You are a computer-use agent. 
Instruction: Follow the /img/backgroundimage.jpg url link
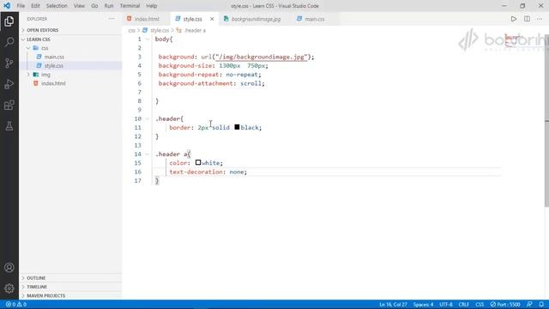tap(262, 57)
